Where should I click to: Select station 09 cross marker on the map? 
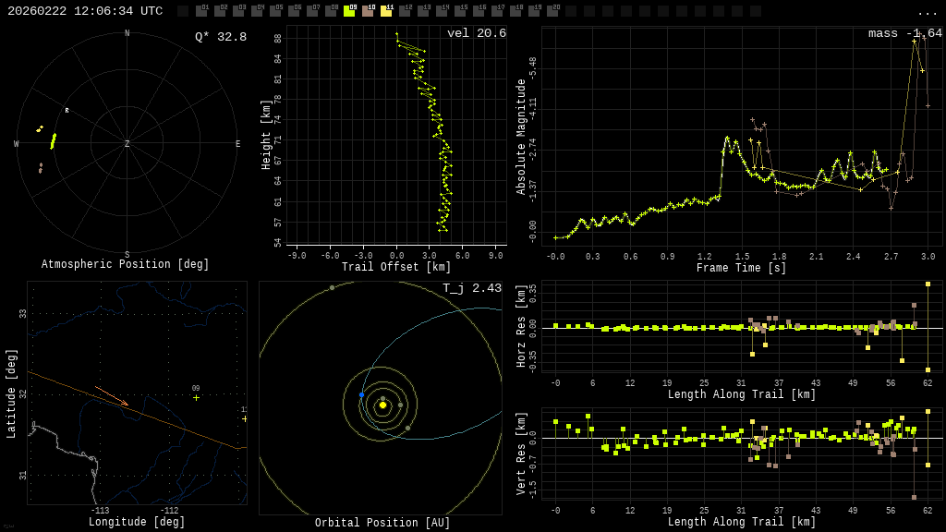pos(196,398)
